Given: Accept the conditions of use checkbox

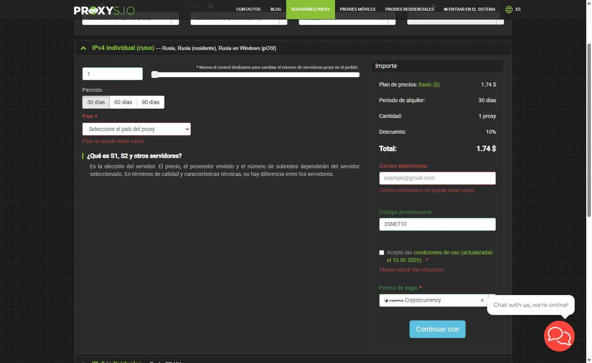Looking at the screenshot, I should coord(381,252).
